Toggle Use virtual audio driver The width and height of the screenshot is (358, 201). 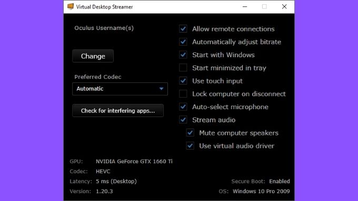[x=190, y=146]
